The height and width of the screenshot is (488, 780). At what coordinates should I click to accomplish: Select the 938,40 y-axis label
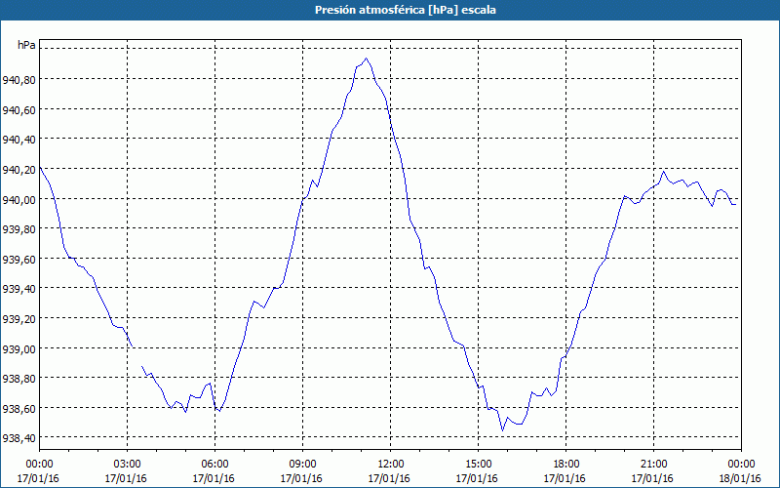point(19,438)
